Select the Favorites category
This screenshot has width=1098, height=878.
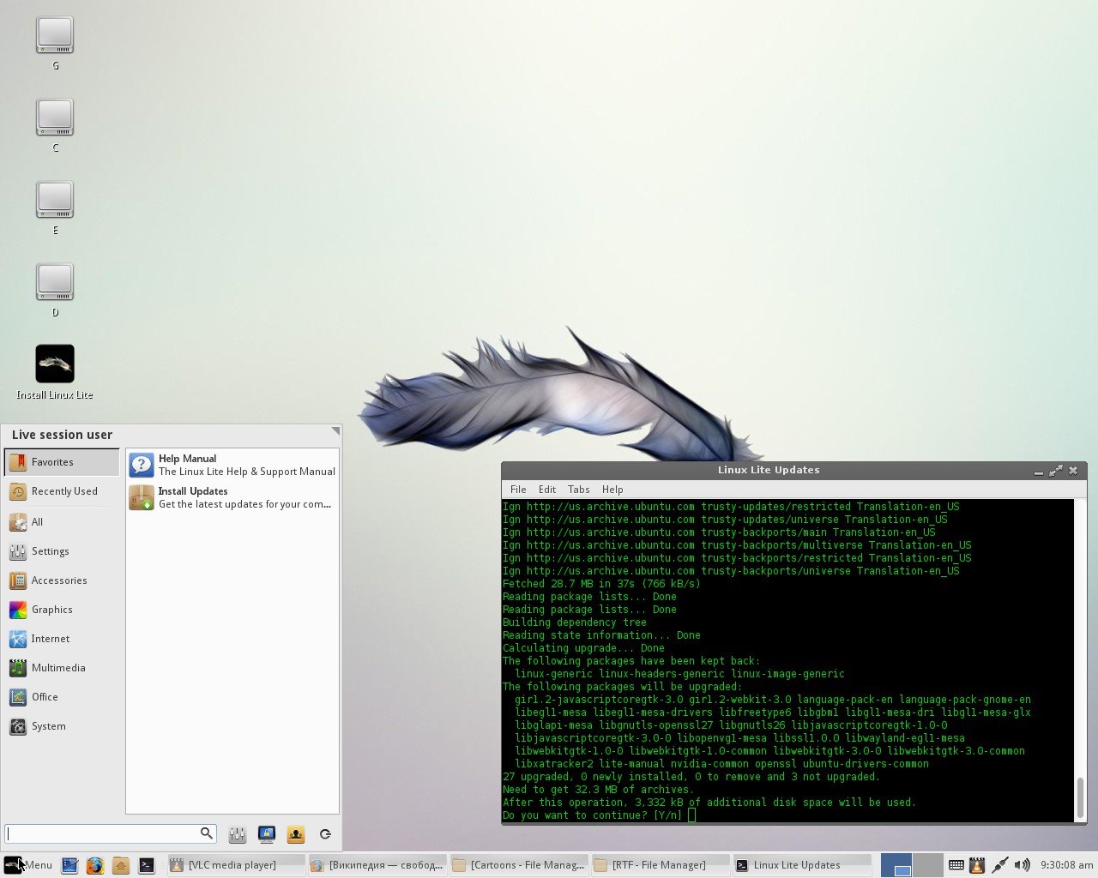pyautogui.click(x=62, y=462)
